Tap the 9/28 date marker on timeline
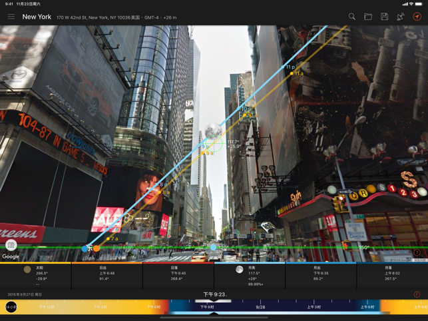The width and height of the screenshot is (428, 321). pos(260,307)
